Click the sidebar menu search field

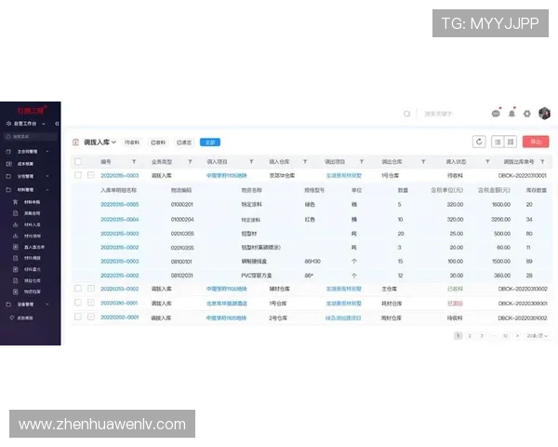pyautogui.click(x=31, y=137)
